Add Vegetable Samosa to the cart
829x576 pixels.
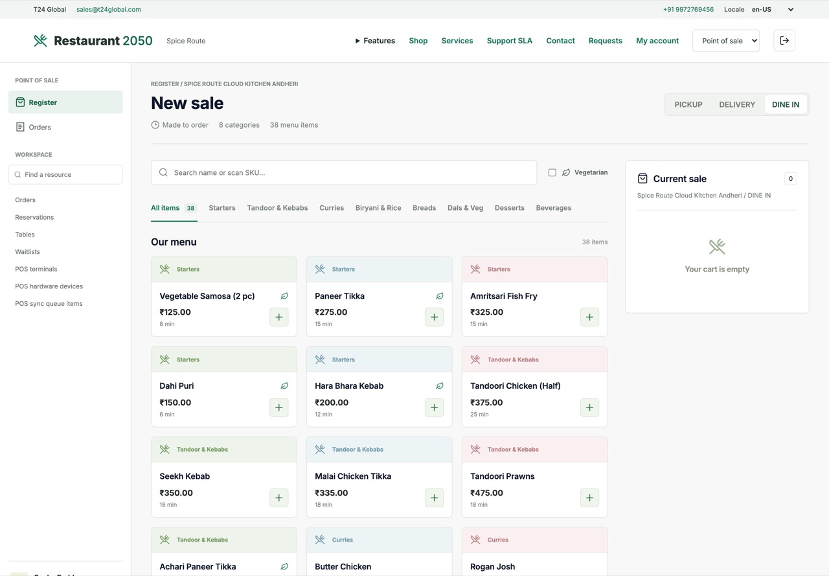(279, 317)
